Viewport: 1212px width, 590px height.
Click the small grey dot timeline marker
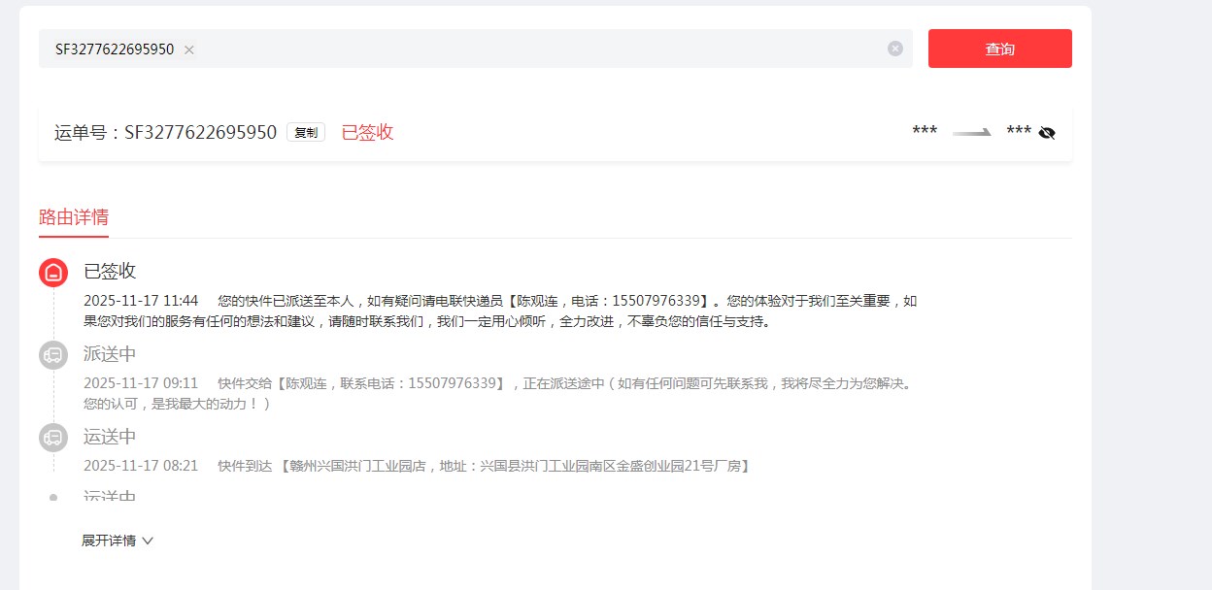53,497
